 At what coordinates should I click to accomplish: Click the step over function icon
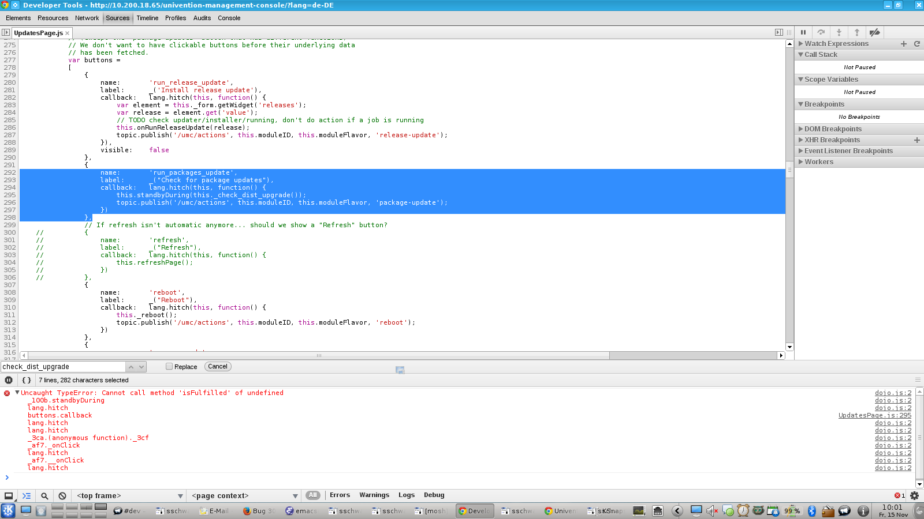point(821,32)
